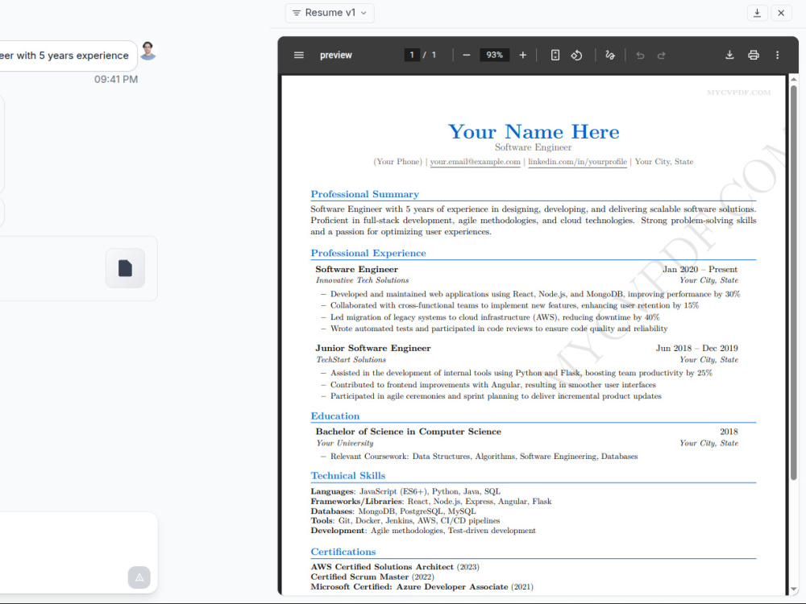Click the send message button
The image size is (806, 604).
tap(139, 577)
